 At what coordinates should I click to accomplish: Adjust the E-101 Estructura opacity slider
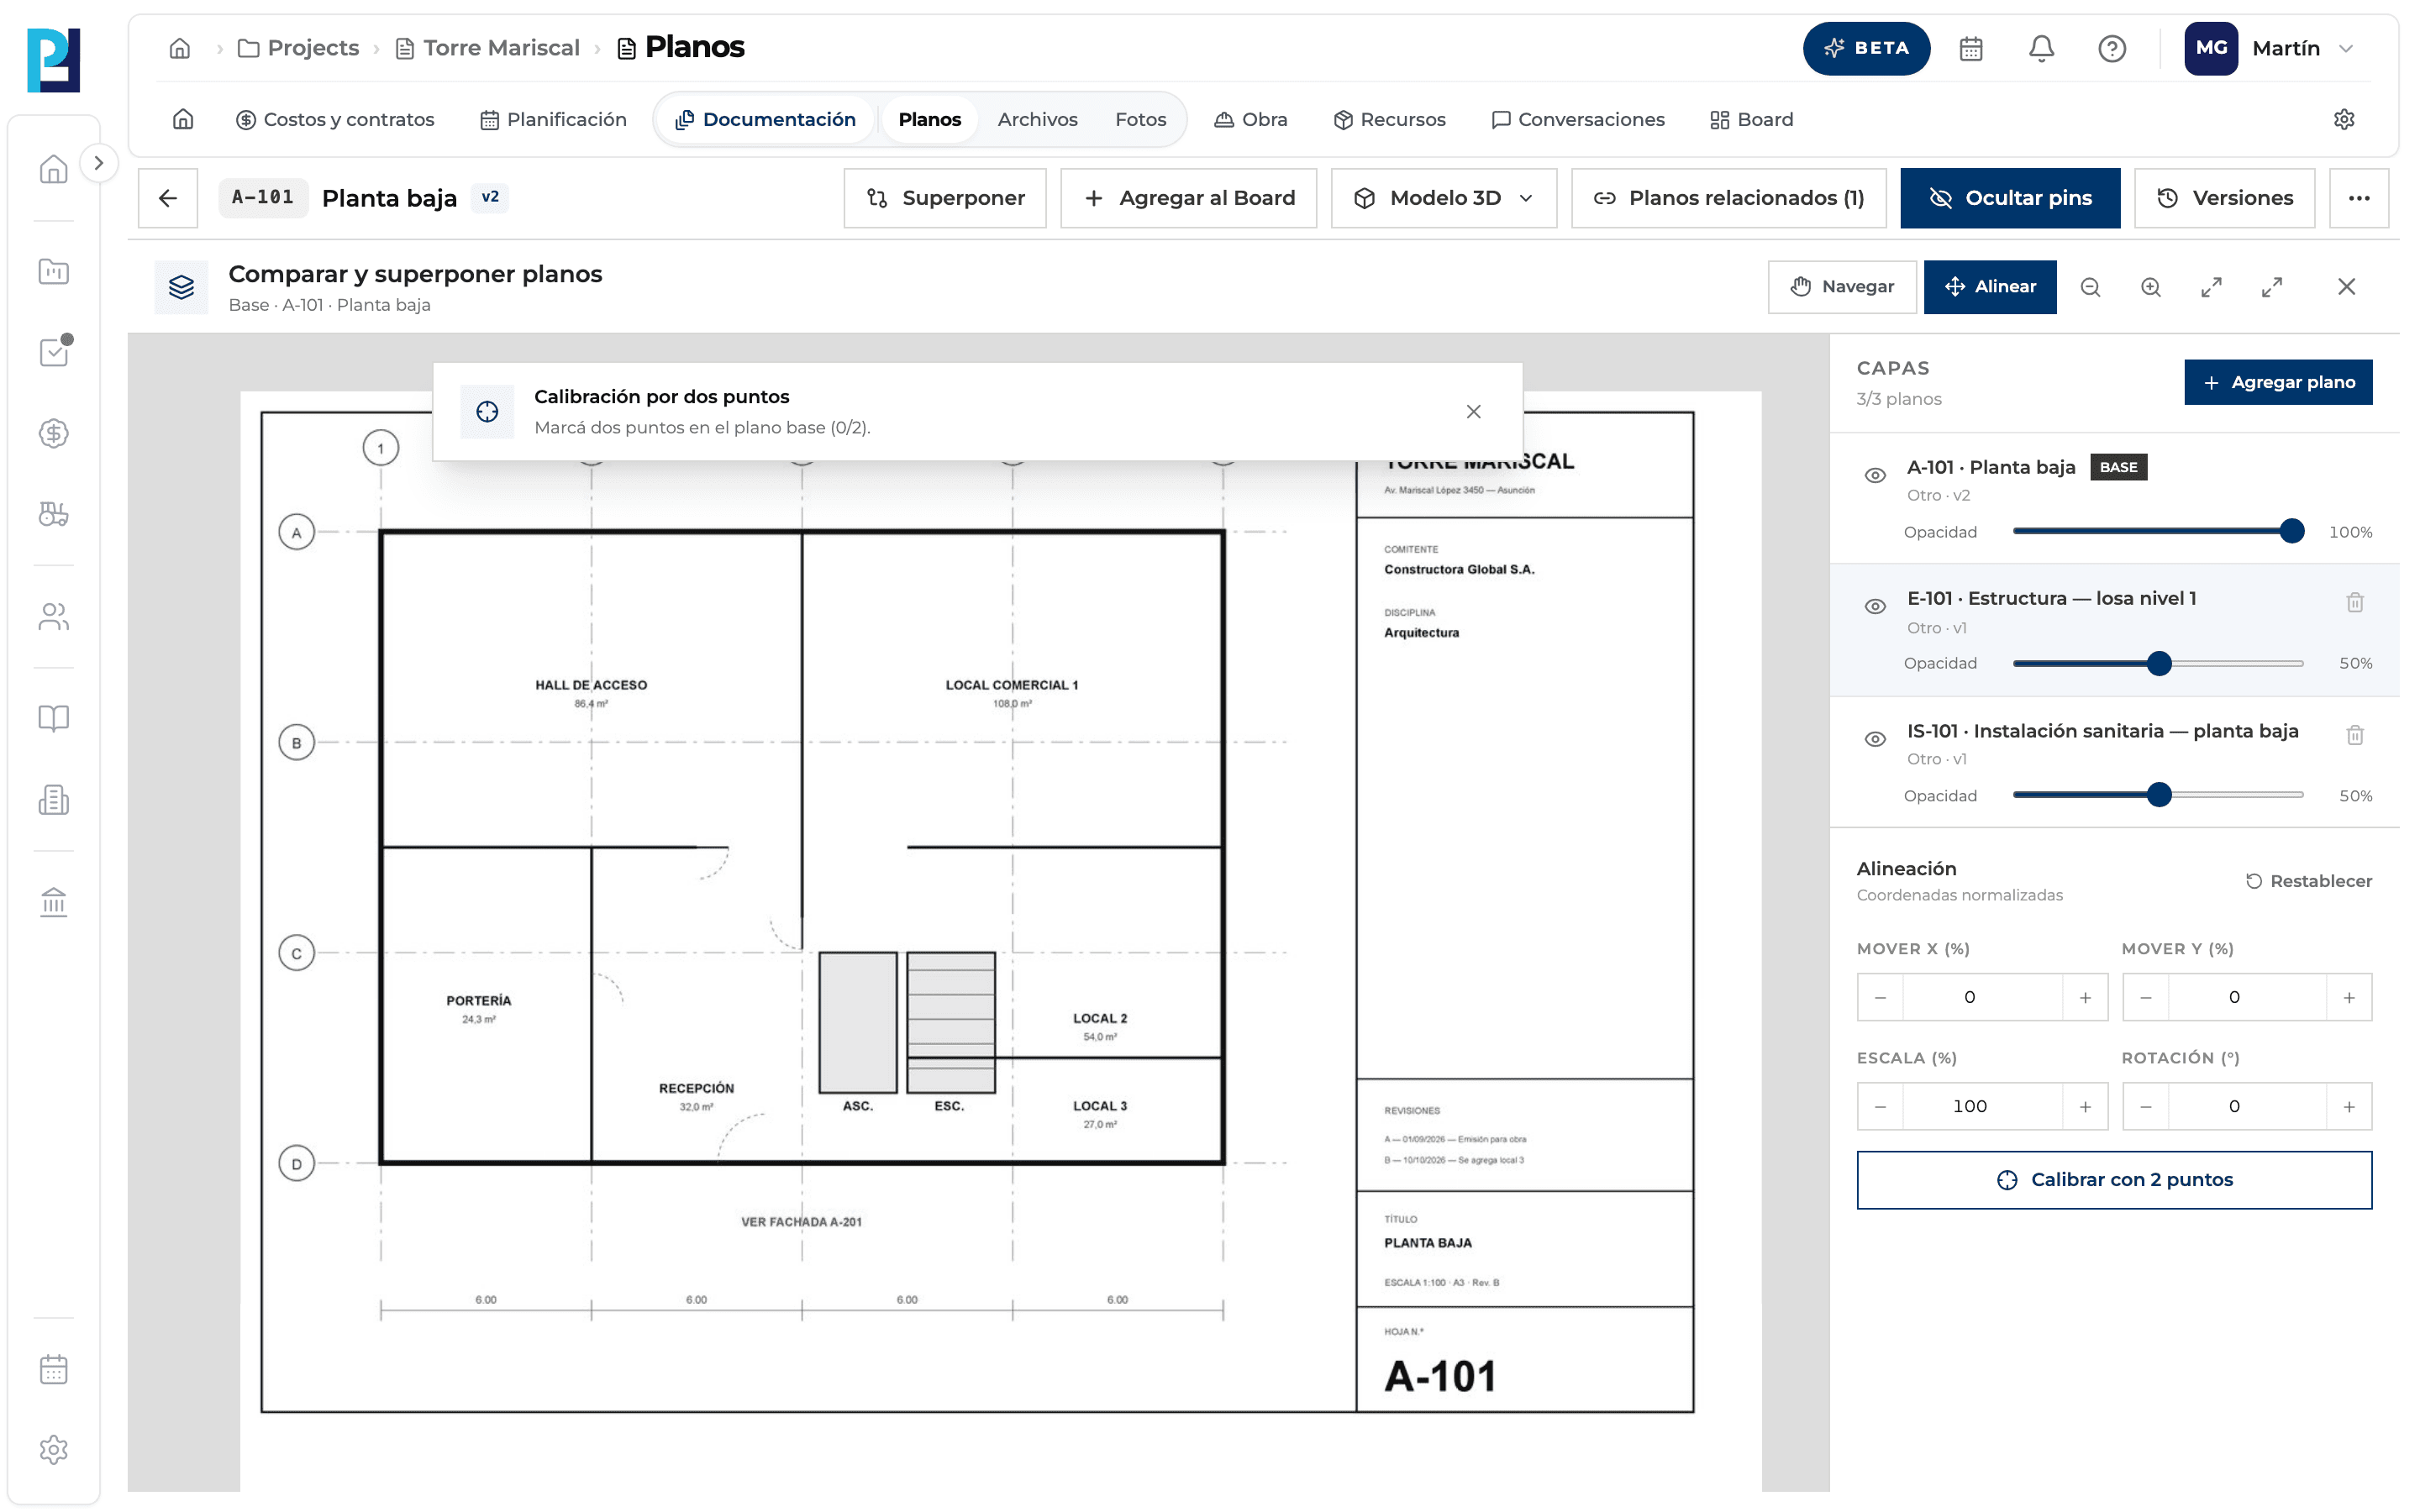coord(2158,663)
